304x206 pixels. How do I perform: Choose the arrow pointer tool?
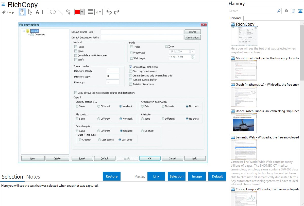tap(30, 12)
